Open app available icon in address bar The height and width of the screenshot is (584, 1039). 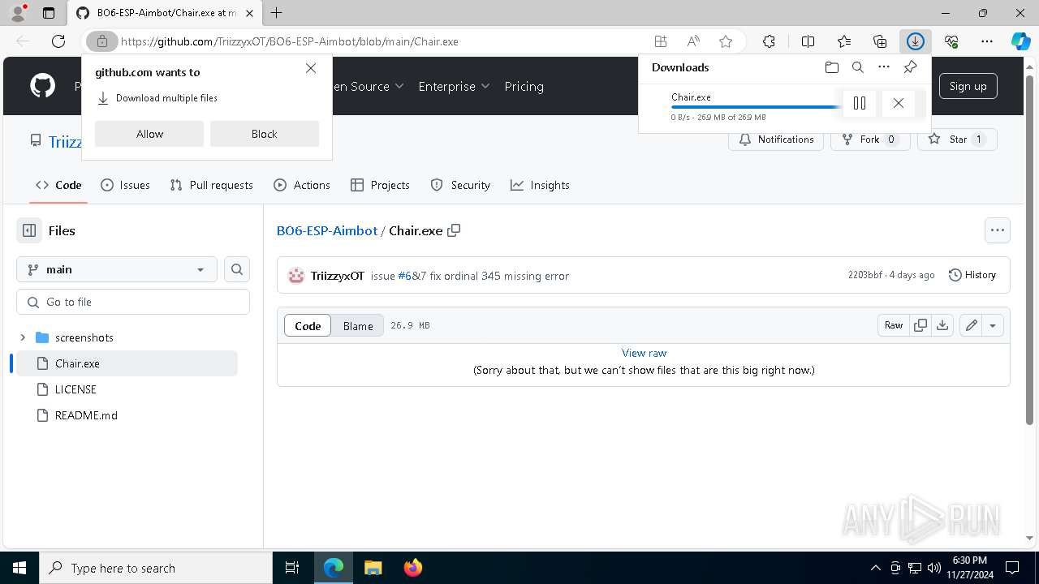661,41
